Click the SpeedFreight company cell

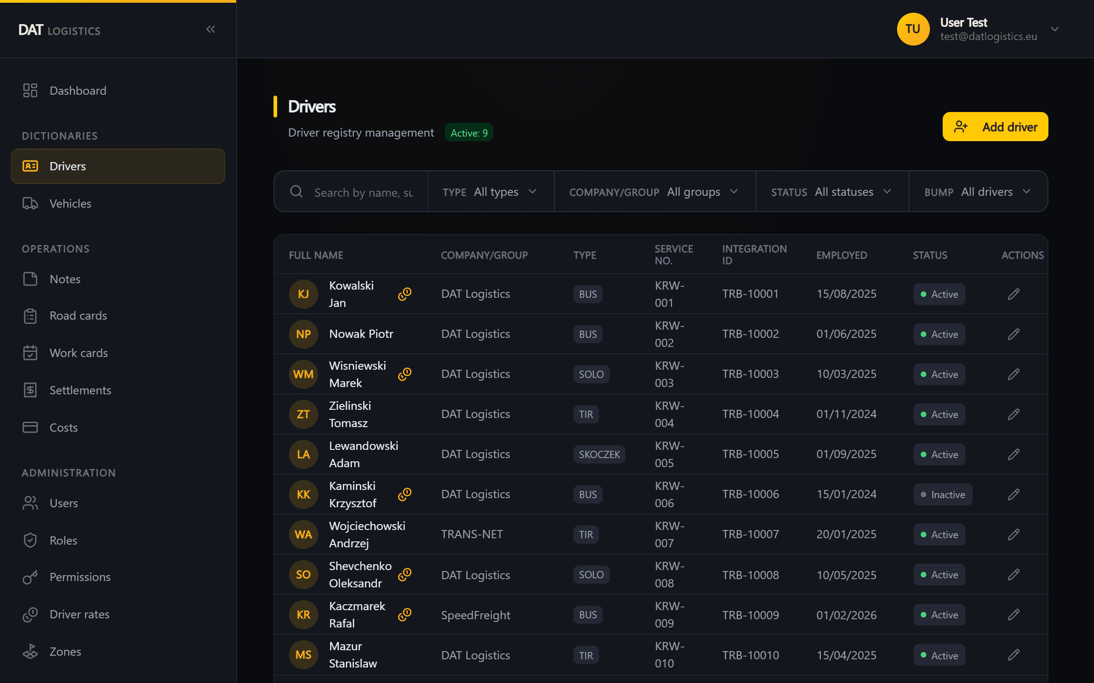click(475, 615)
